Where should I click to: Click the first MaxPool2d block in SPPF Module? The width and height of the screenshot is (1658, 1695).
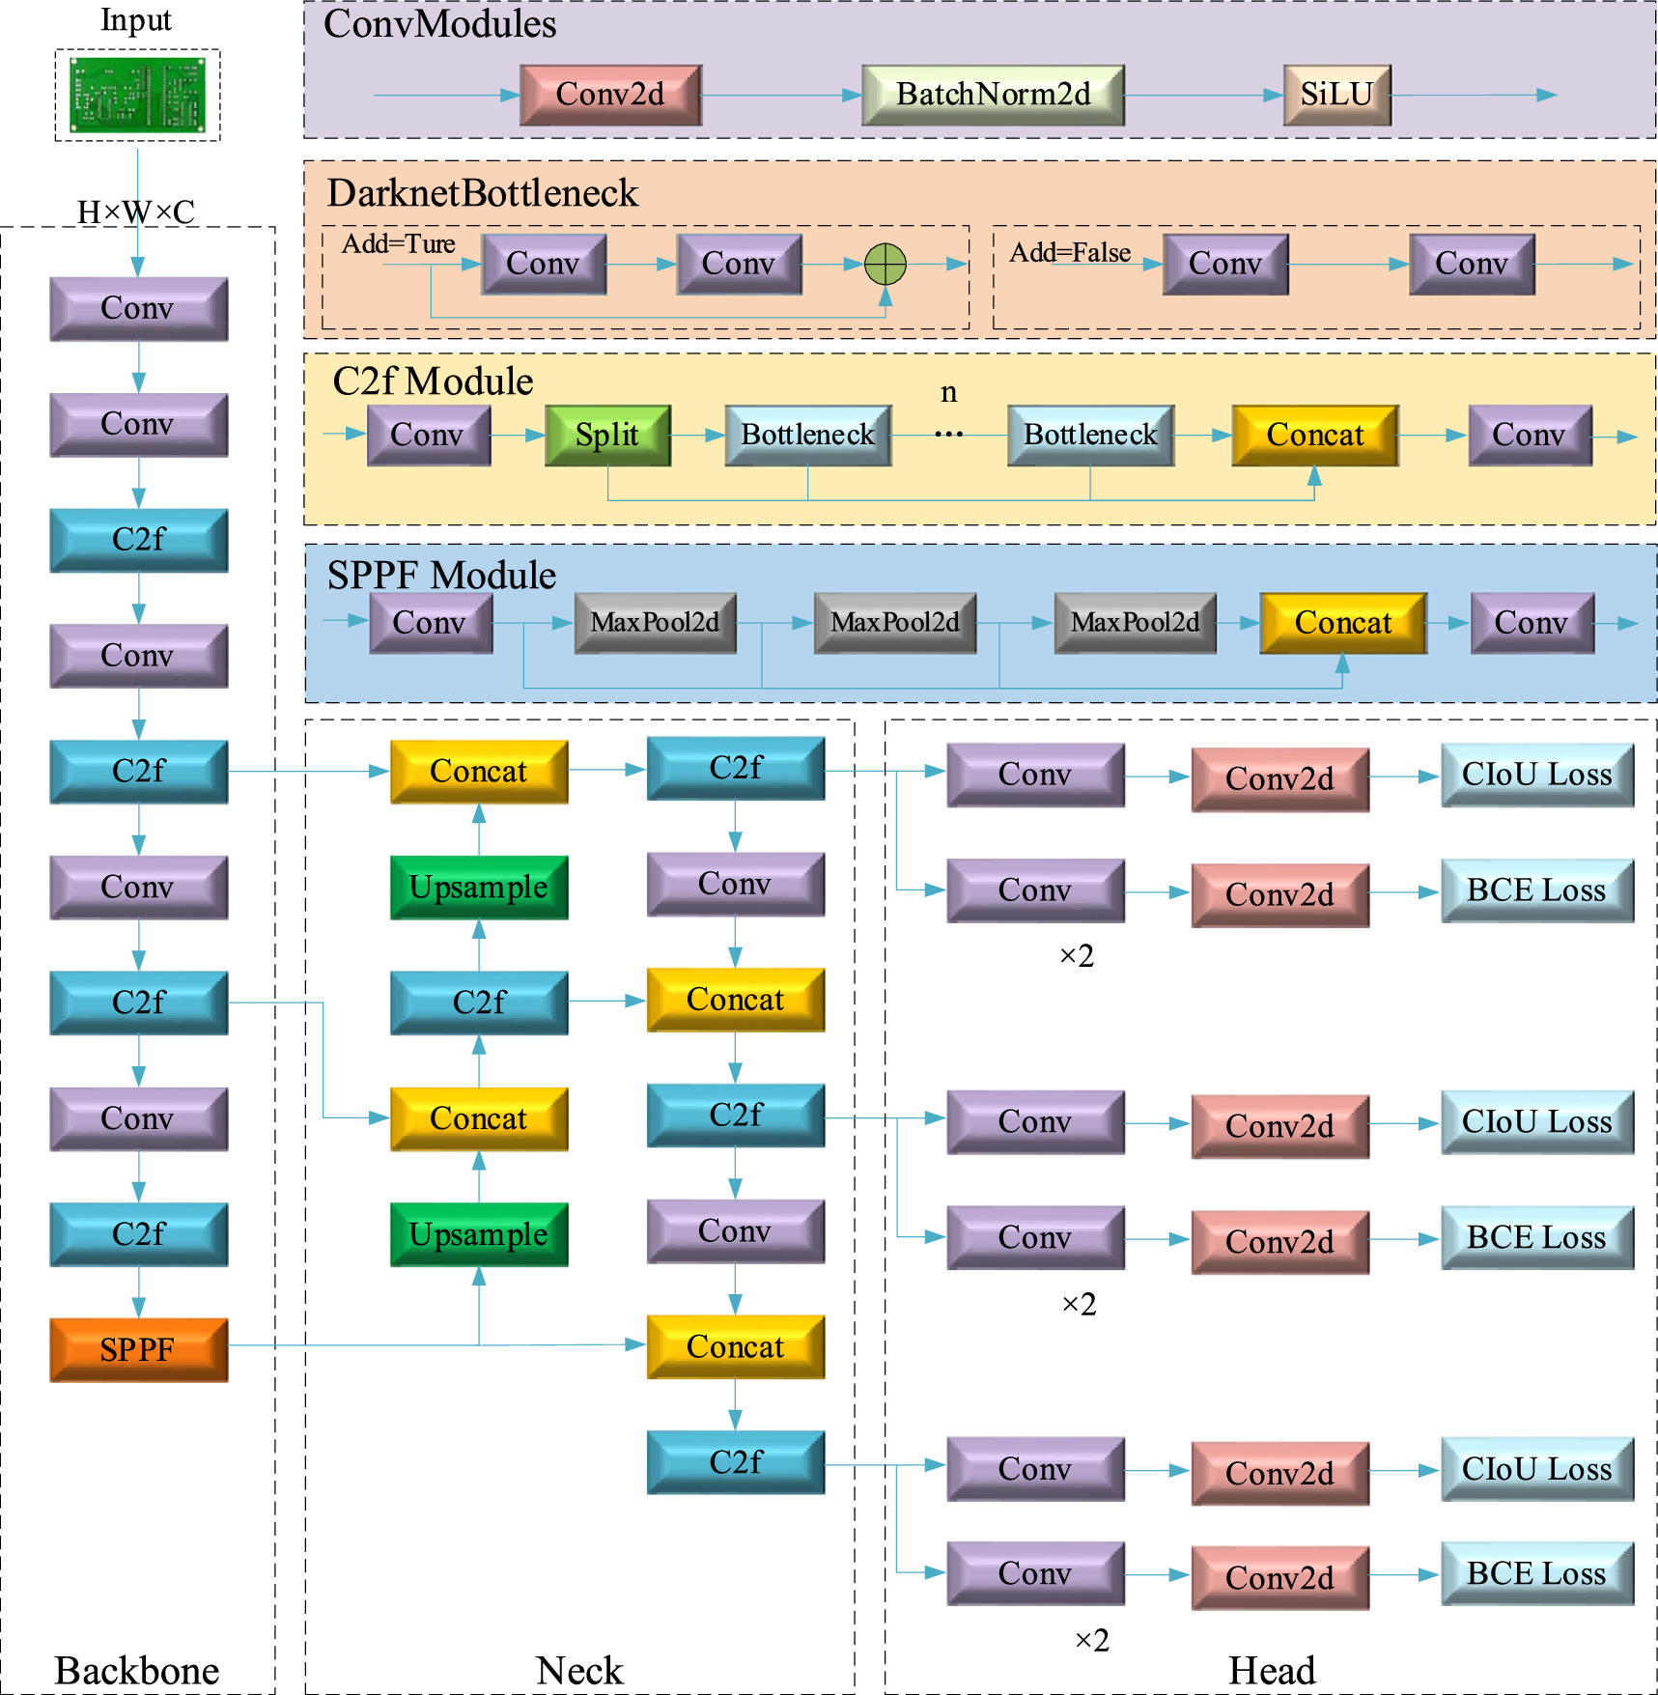[655, 623]
